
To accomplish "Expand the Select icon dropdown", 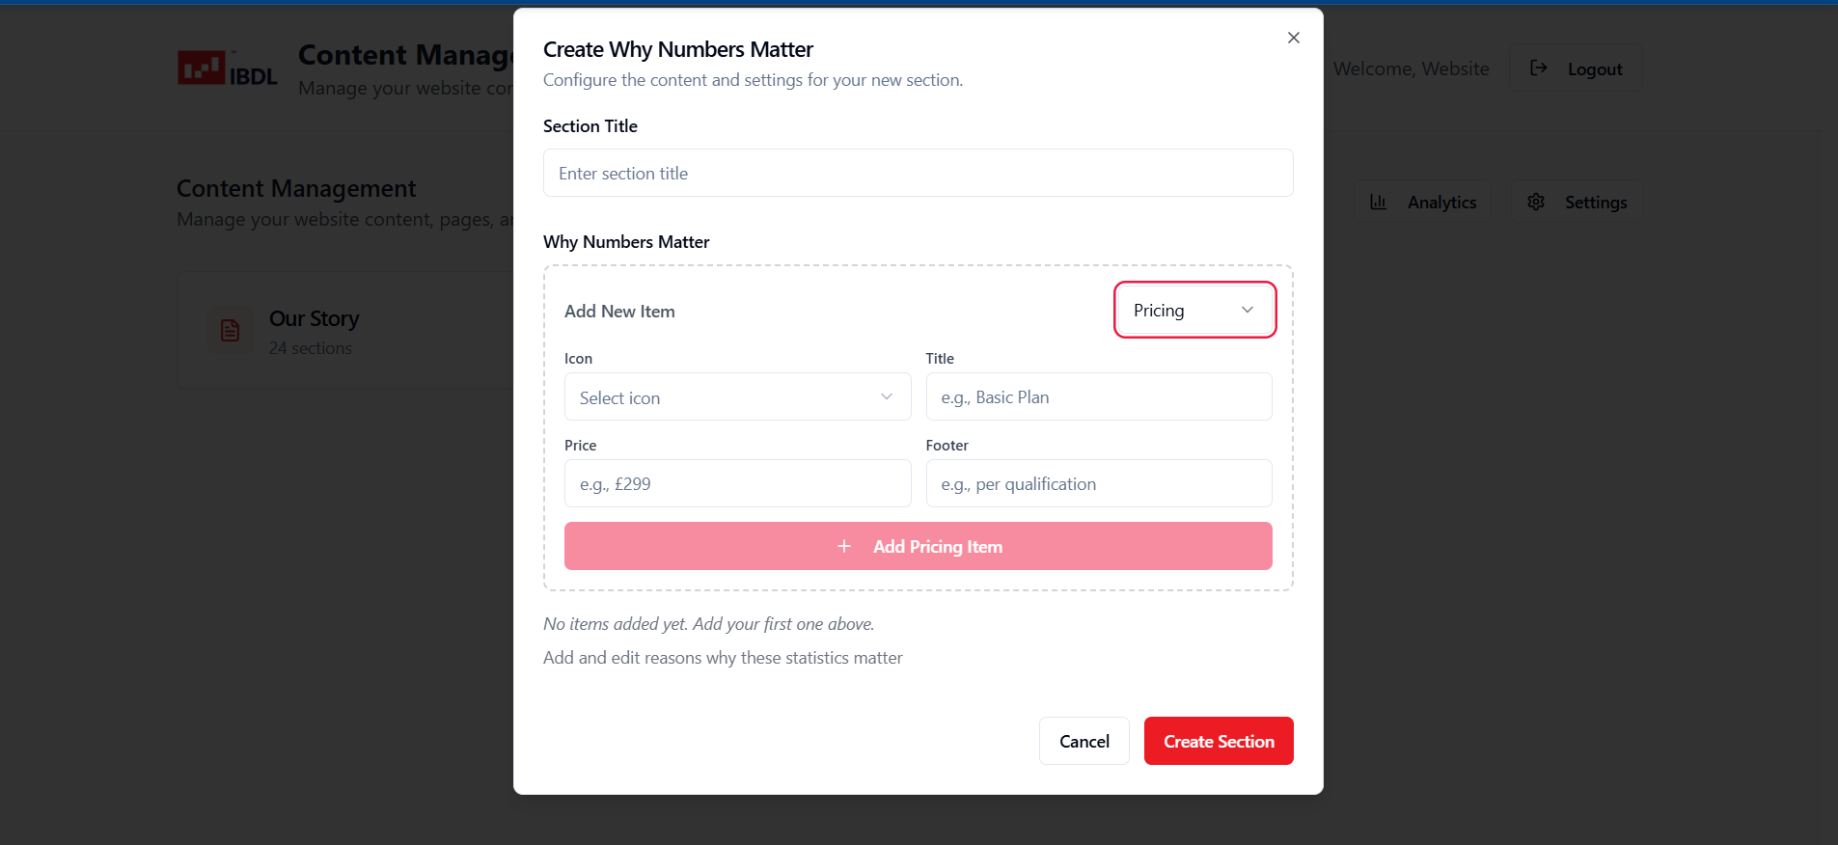I will pos(737,397).
